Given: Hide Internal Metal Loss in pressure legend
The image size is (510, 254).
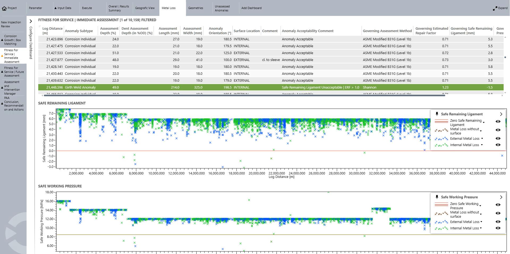Looking at the screenshot, I should (x=498, y=228).
